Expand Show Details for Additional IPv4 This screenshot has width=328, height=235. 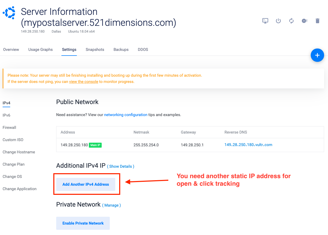point(120,166)
